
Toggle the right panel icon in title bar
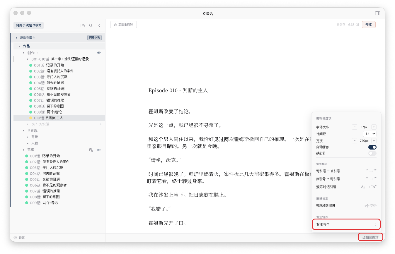(x=377, y=13)
